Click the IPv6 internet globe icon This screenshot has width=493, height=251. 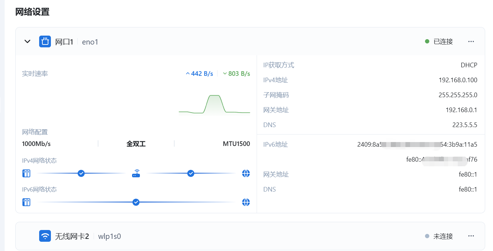(246, 202)
